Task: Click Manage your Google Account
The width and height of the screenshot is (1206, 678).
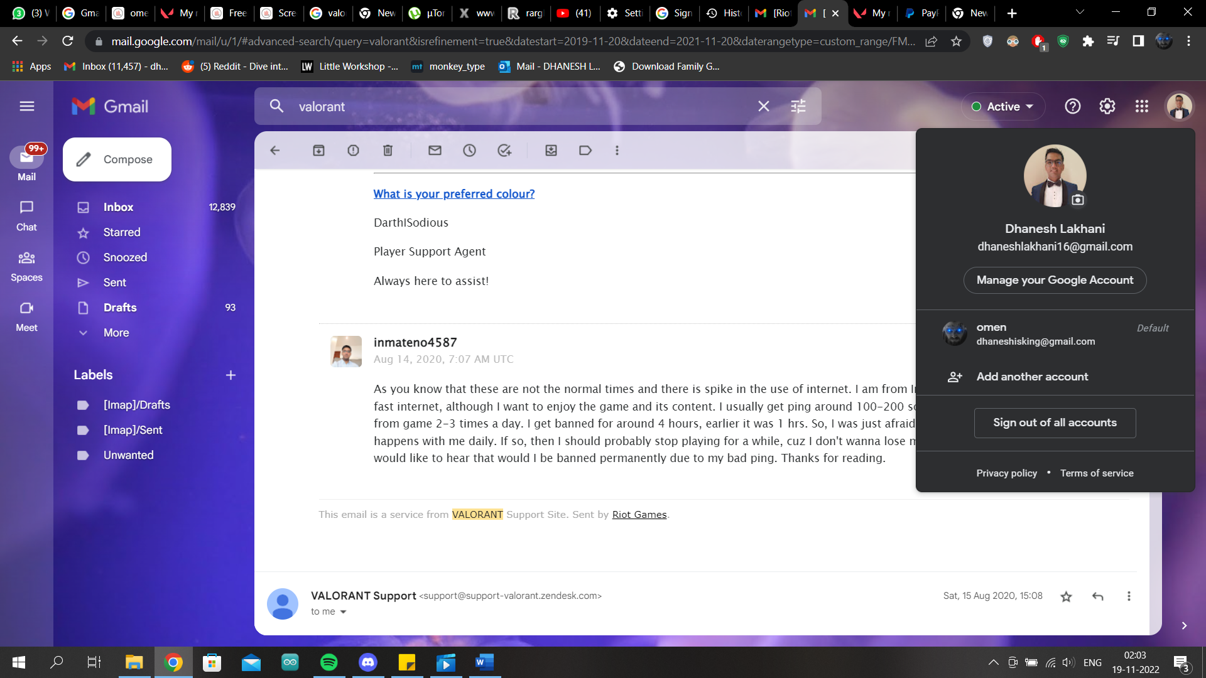Action: [x=1055, y=280]
